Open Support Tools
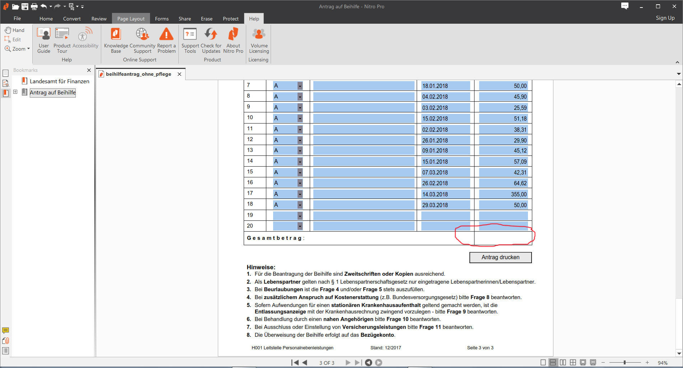683x368 pixels. point(190,40)
